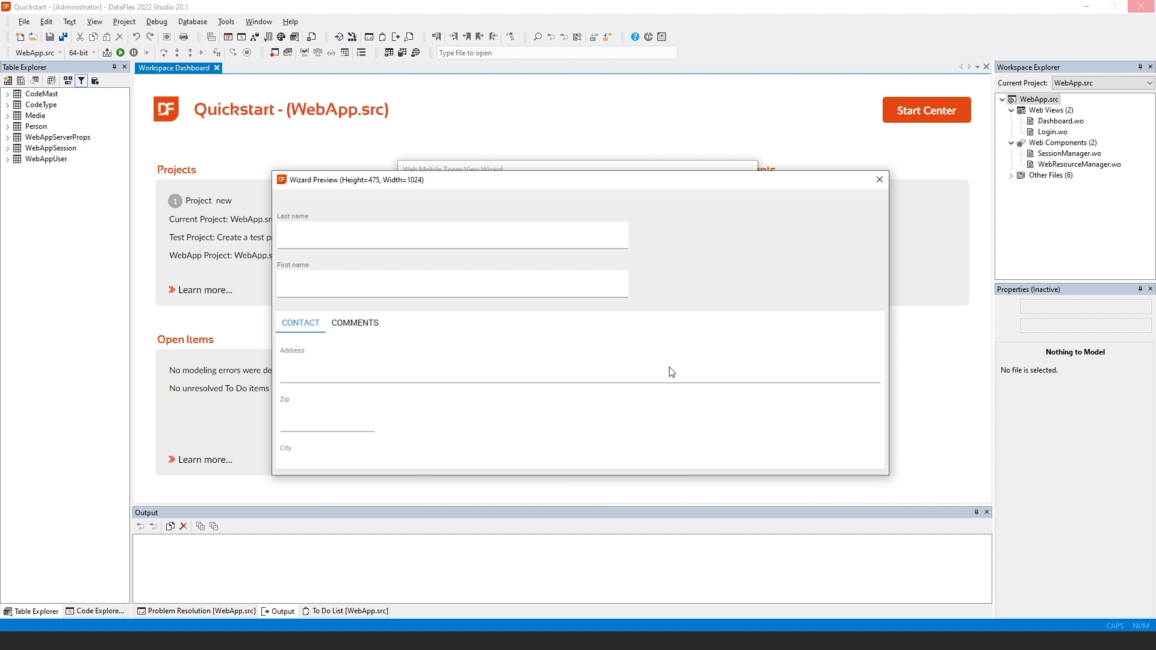Select Login.wo in Workspace Explorer
1156x650 pixels.
coord(1052,132)
